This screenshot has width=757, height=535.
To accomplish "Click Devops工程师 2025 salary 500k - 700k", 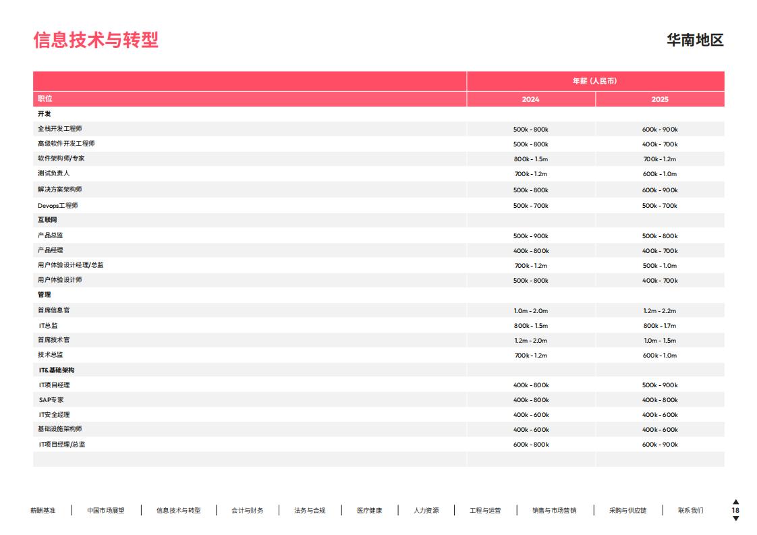I will [x=660, y=206].
